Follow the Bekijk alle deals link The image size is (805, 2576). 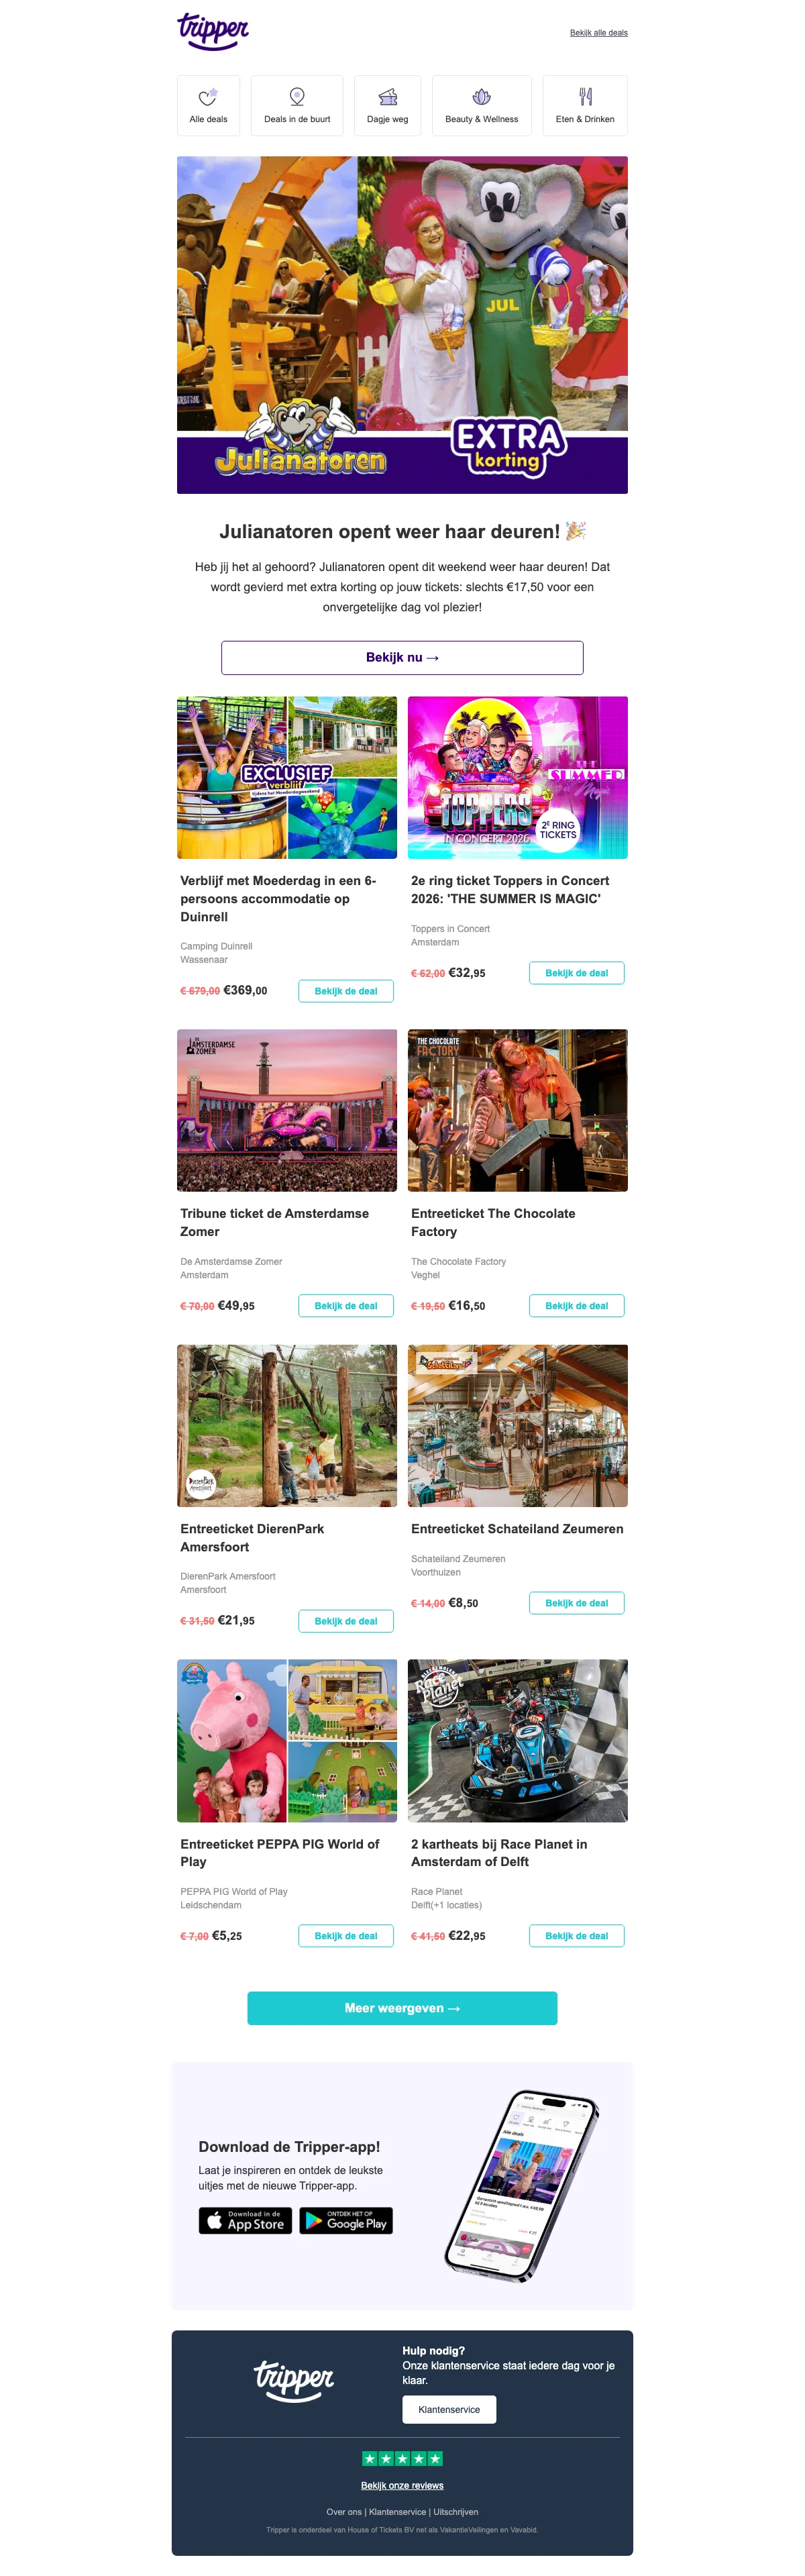click(599, 33)
